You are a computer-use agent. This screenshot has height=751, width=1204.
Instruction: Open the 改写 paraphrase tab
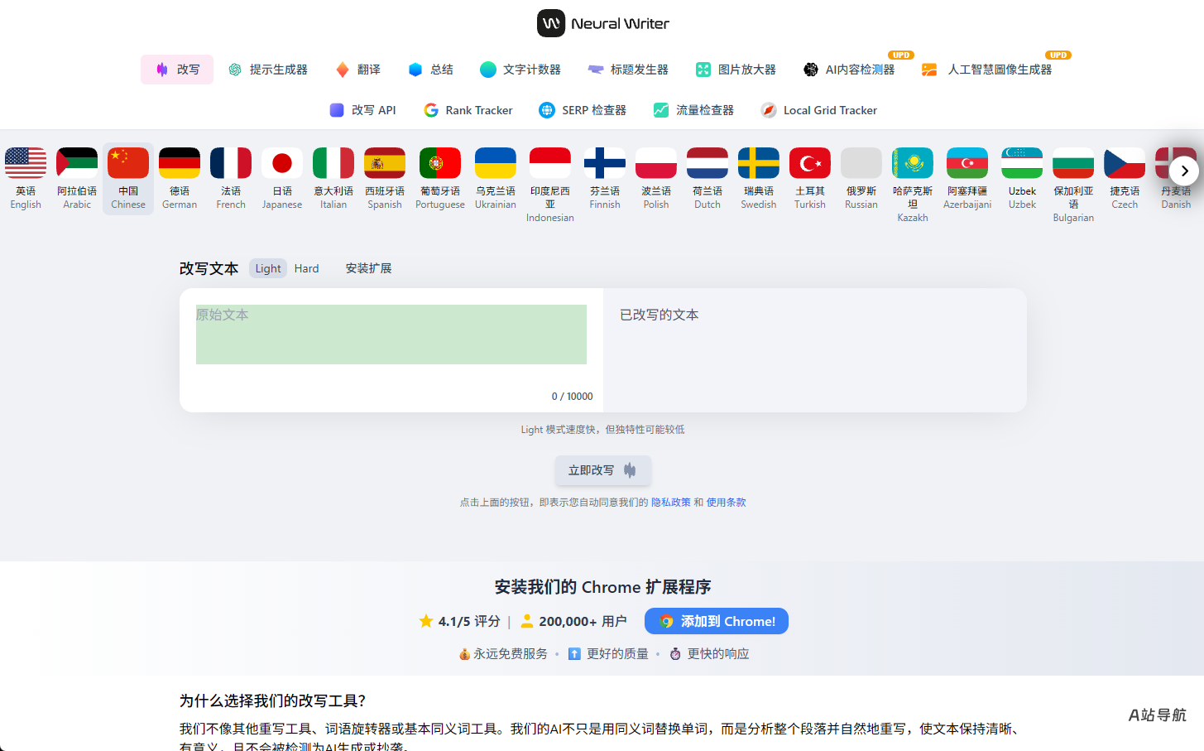click(177, 70)
